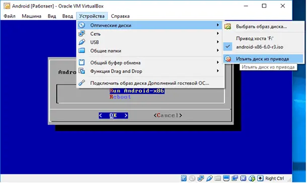Viewport: 307px width, 183px height.
Task: Click the Выбрать образ диска icon
Action: (227, 26)
